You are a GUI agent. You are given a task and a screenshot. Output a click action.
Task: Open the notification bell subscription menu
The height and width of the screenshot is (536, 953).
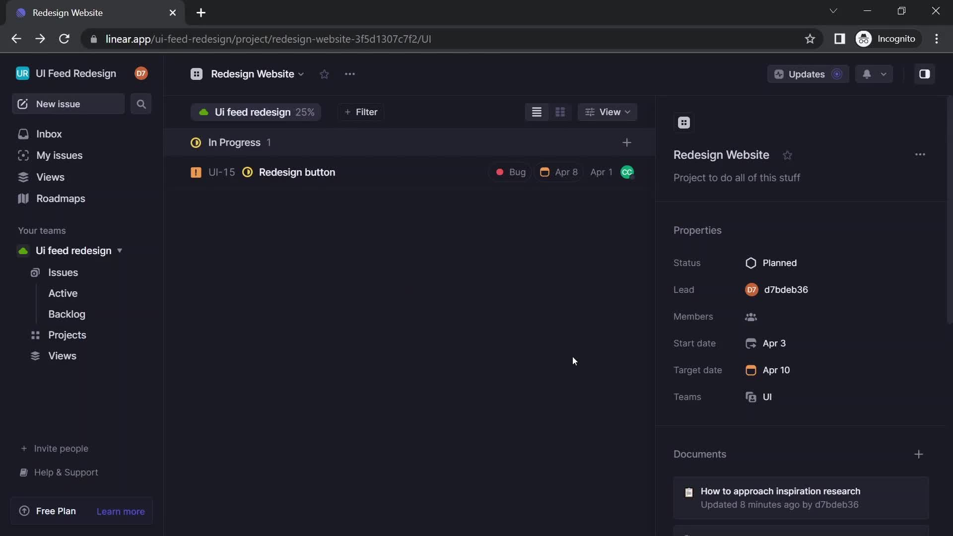pyautogui.click(x=874, y=74)
